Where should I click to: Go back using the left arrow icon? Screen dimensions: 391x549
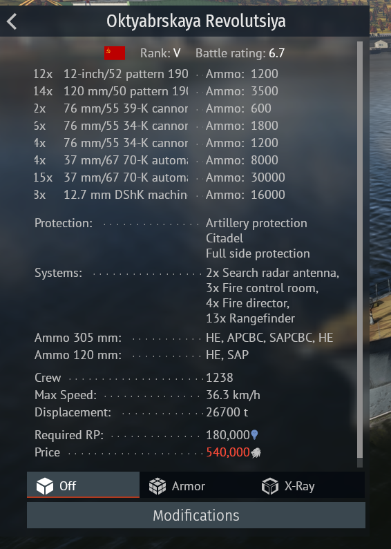[x=12, y=21]
